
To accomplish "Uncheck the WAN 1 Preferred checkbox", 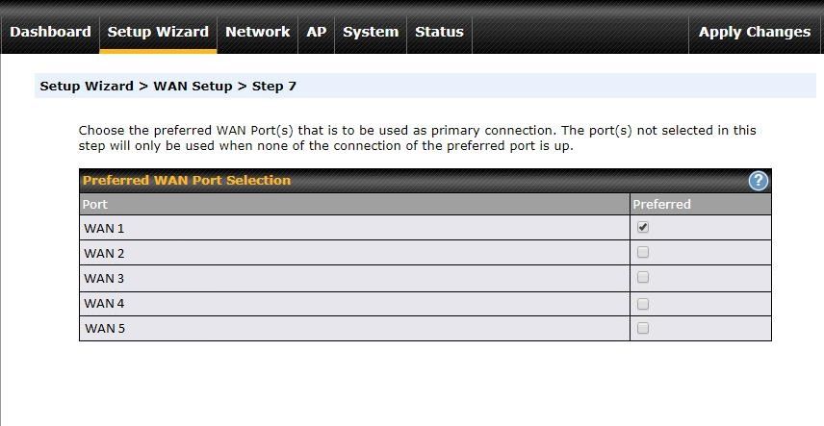I will pyautogui.click(x=643, y=228).
